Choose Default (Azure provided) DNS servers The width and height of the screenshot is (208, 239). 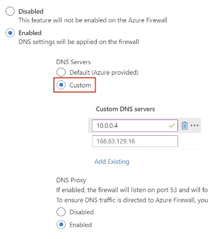click(61, 72)
